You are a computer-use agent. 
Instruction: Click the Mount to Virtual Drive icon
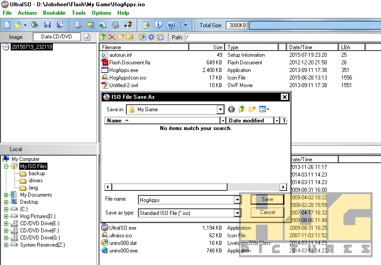[x=116, y=25]
